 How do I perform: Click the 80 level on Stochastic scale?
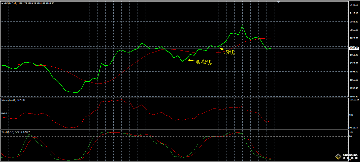pyautogui.click(x=351, y=137)
